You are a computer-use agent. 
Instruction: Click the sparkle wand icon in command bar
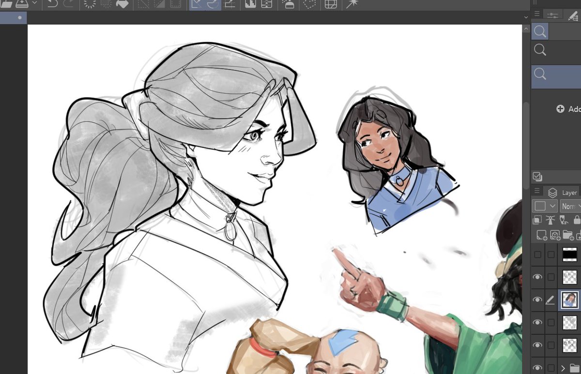coord(351,4)
